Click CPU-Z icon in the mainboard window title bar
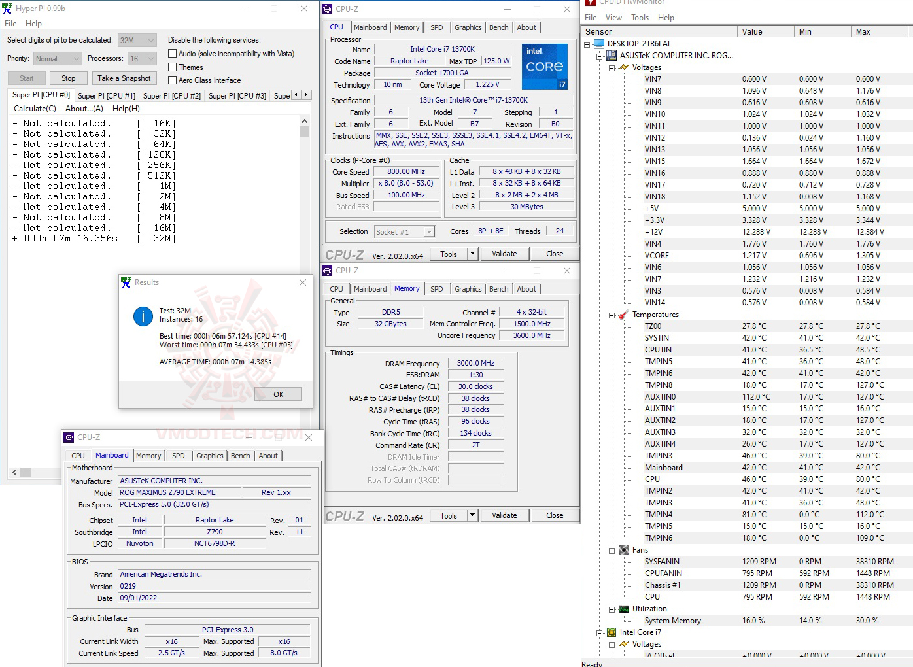Screen dimensions: 913x667 (69, 437)
